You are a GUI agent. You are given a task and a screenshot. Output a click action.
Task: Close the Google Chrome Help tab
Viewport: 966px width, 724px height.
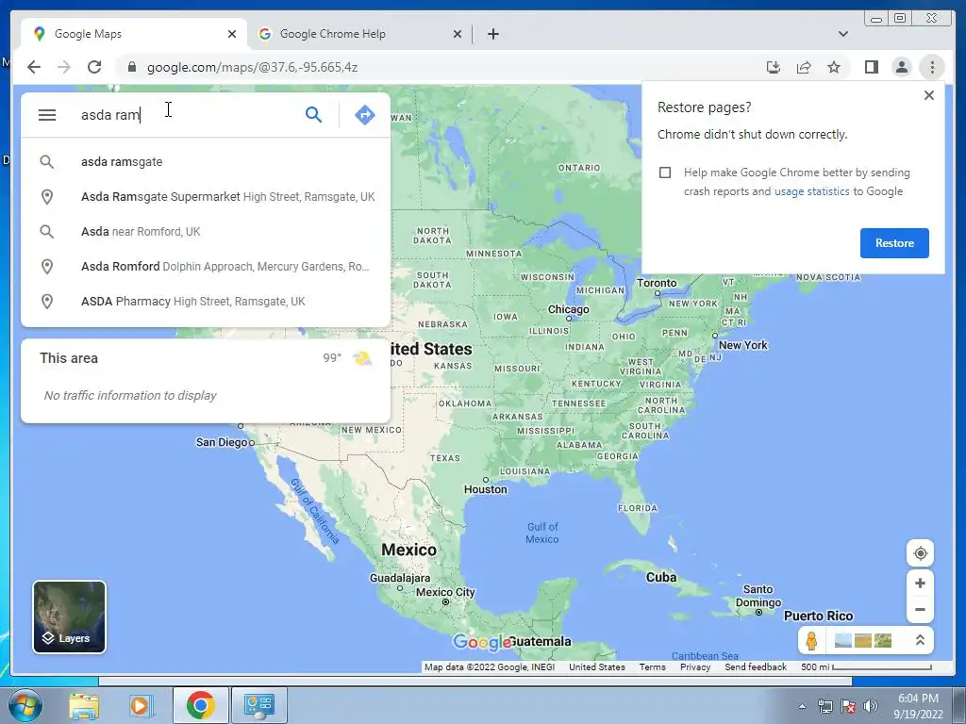pyautogui.click(x=458, y=34)
